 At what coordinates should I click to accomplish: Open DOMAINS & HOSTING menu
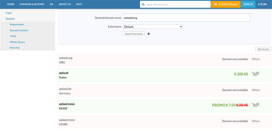point(32,4)
